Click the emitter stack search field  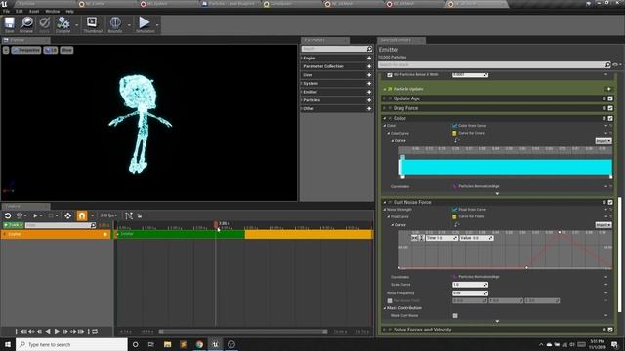coord(494,64)
